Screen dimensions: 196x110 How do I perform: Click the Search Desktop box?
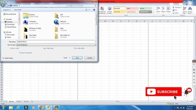tap(85, 5)
